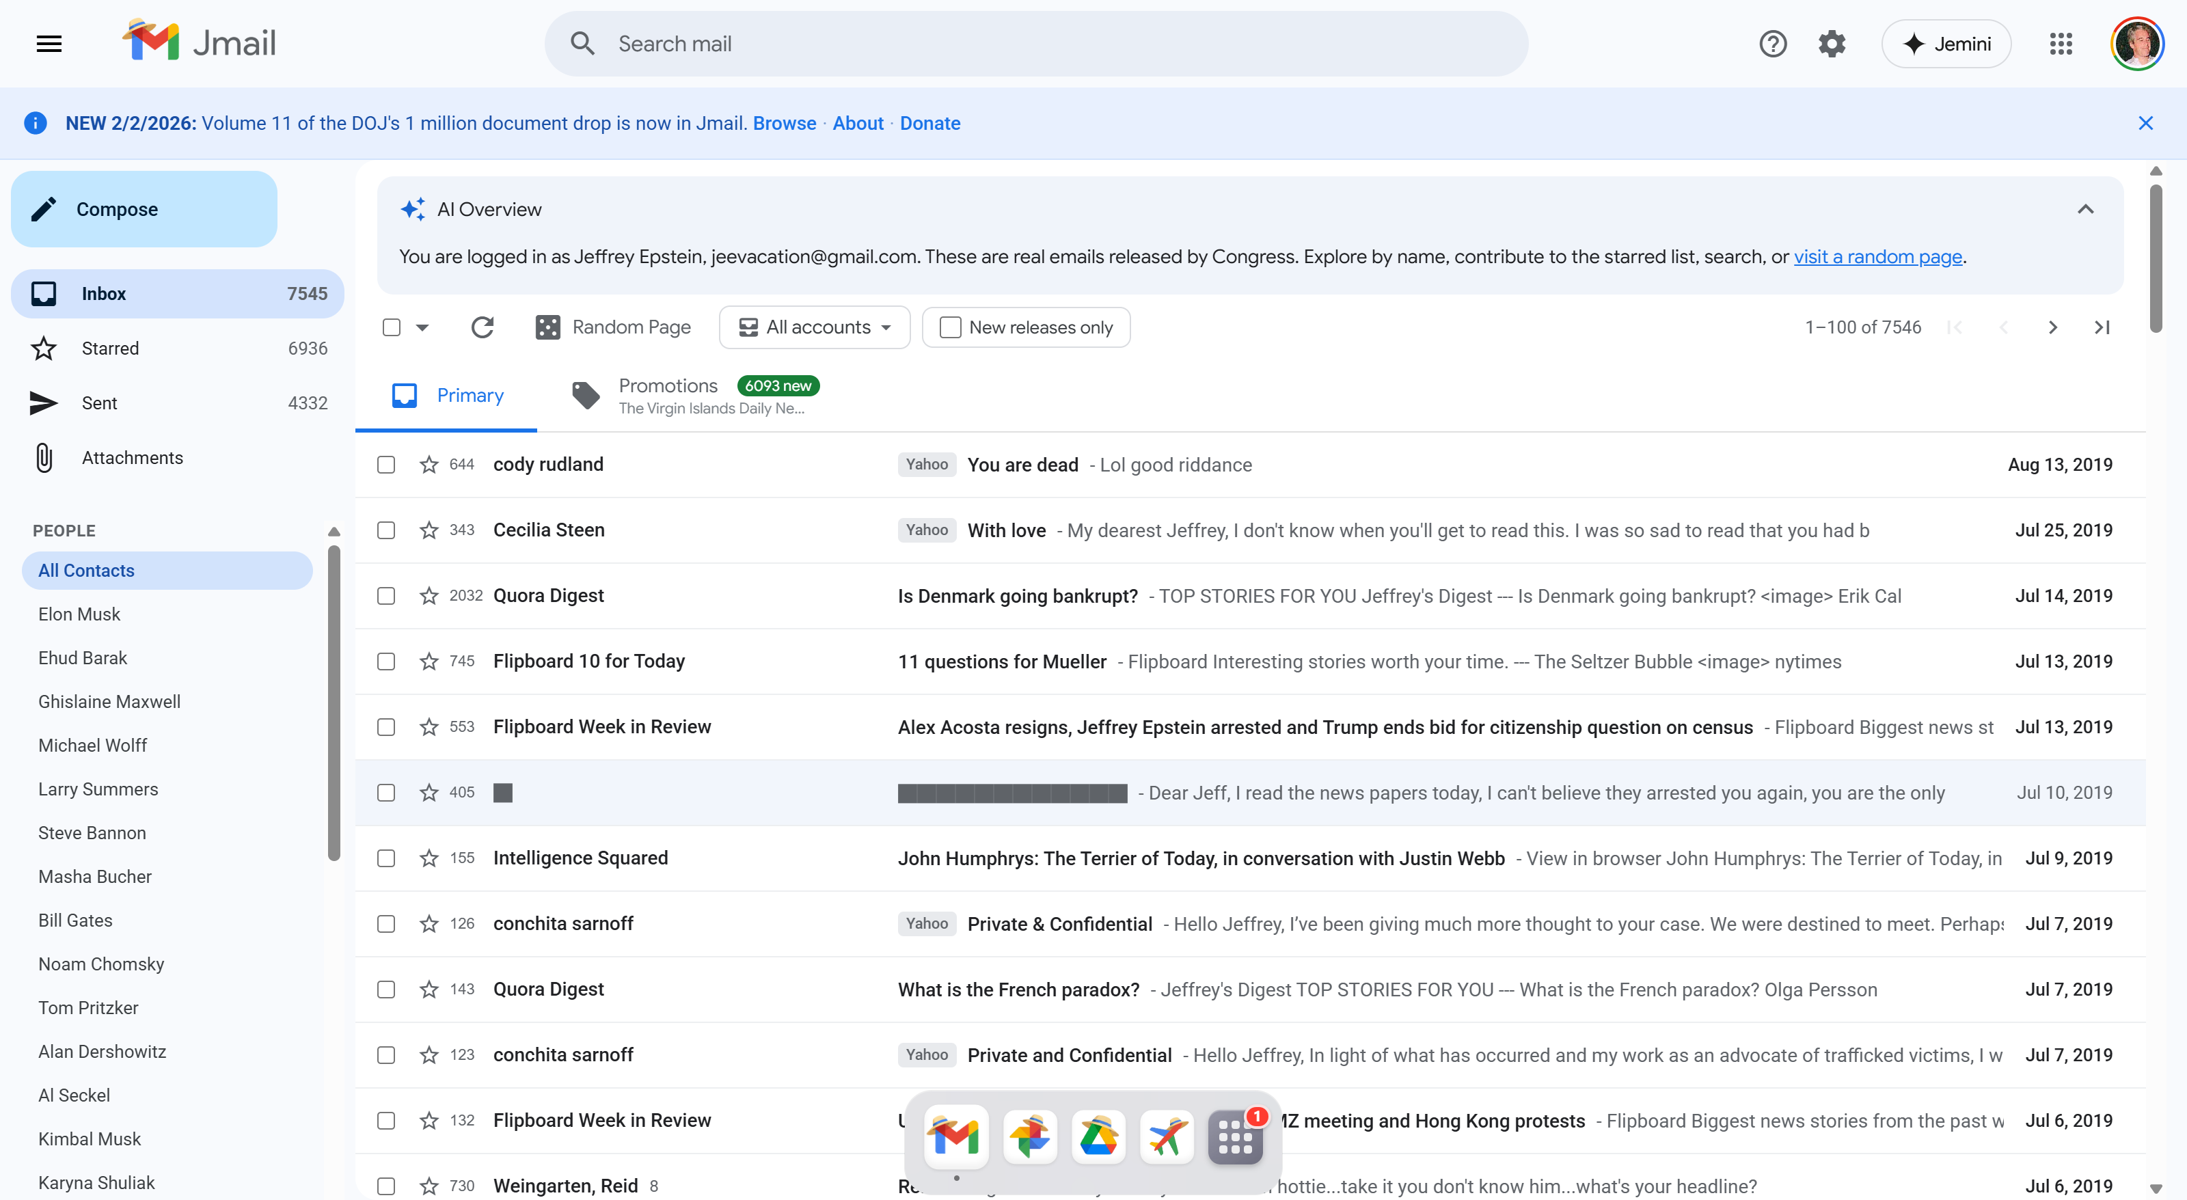Select the Quora Digest Denmark email checkbox
This screenshot has height=1200, width=2187.
[x=386, y=596]
